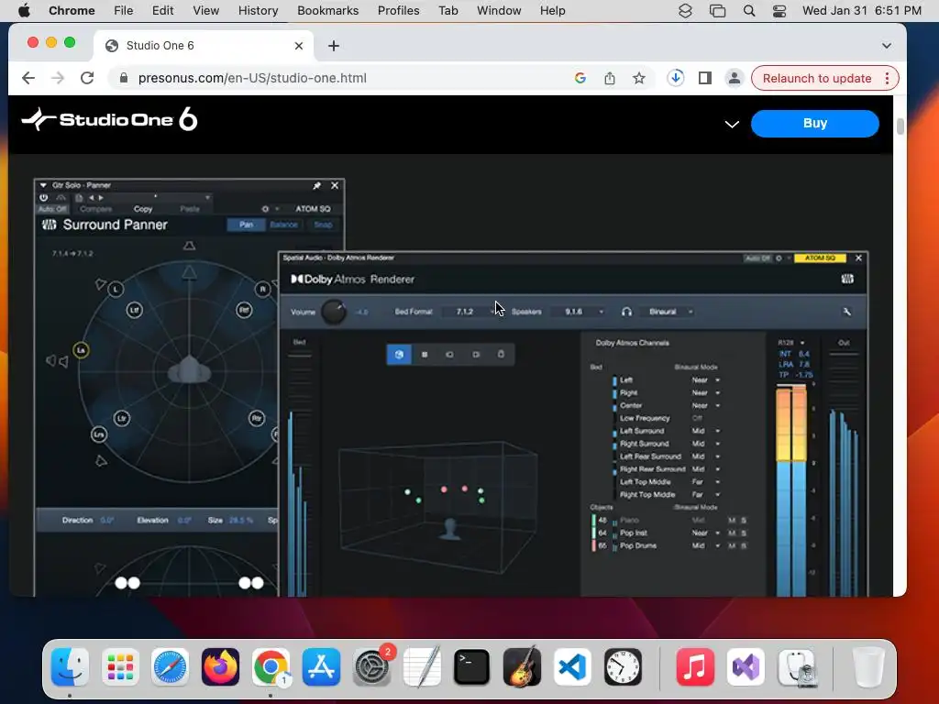Open the Bed Format 7.1.2 dropdown

pyautogui.click(x=470, y=312)
